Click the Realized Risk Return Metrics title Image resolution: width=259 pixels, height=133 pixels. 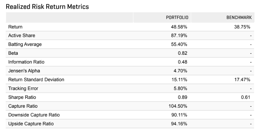47,7
